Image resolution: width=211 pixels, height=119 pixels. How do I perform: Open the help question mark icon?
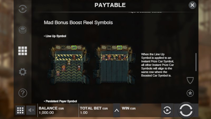point(23,93)
